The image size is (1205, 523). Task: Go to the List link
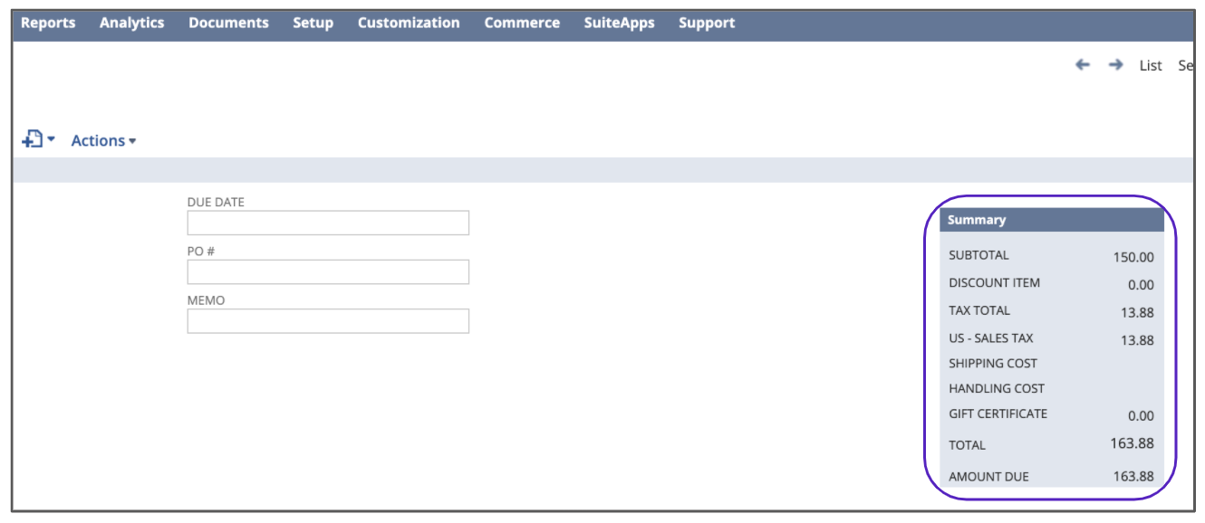pos(1151,65)
